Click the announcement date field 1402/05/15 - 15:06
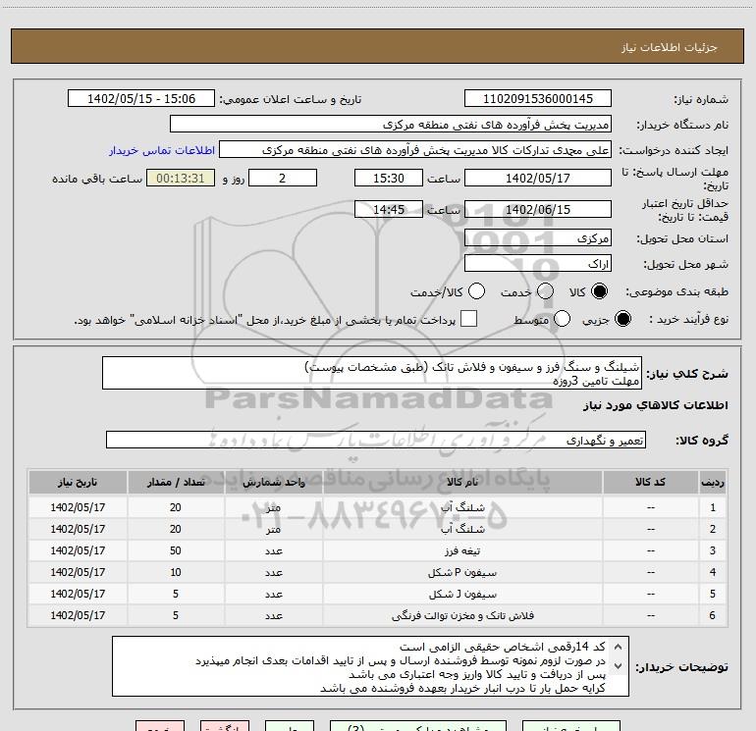 141,99
